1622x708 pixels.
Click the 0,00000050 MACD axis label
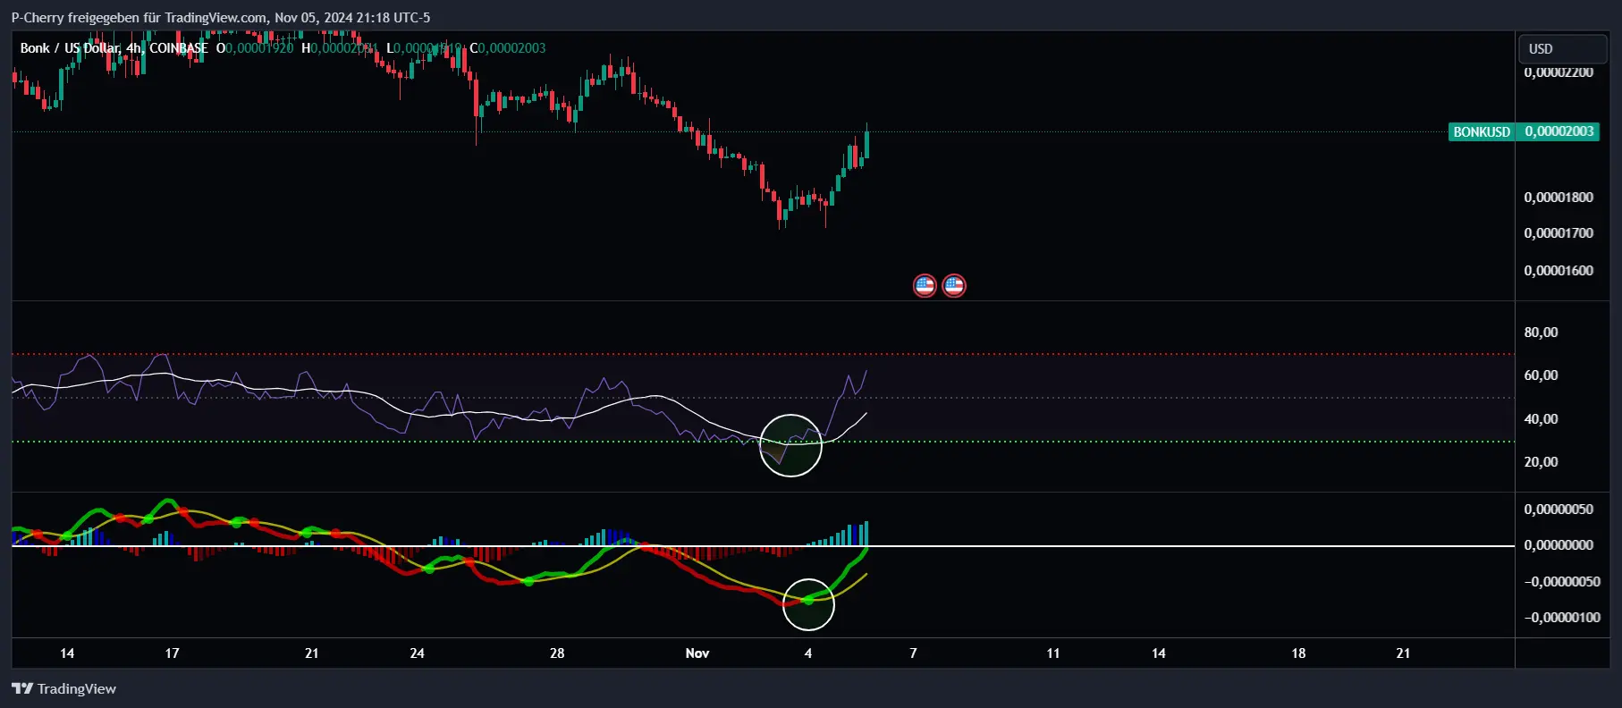(x=1559, y=510)
